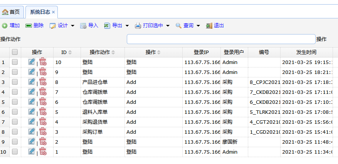Close the 系统日志 tab

[x=54, y=12]
